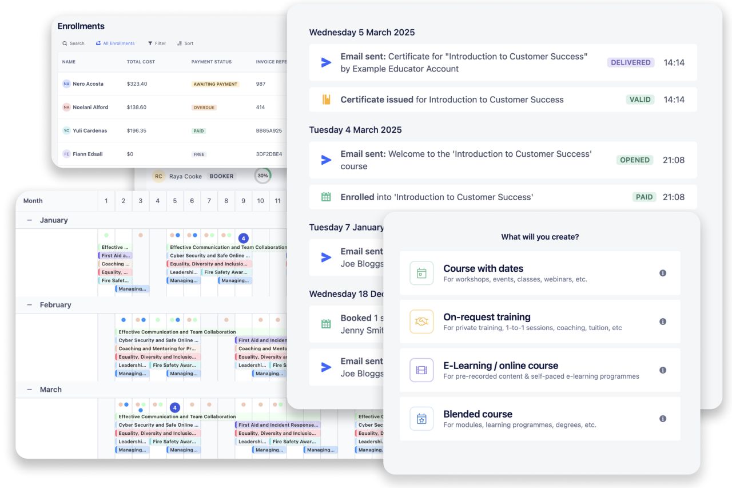The image size is (732, 488).
Task: Click the orange Certificate issued icon
Action: (x=326, y=100)
